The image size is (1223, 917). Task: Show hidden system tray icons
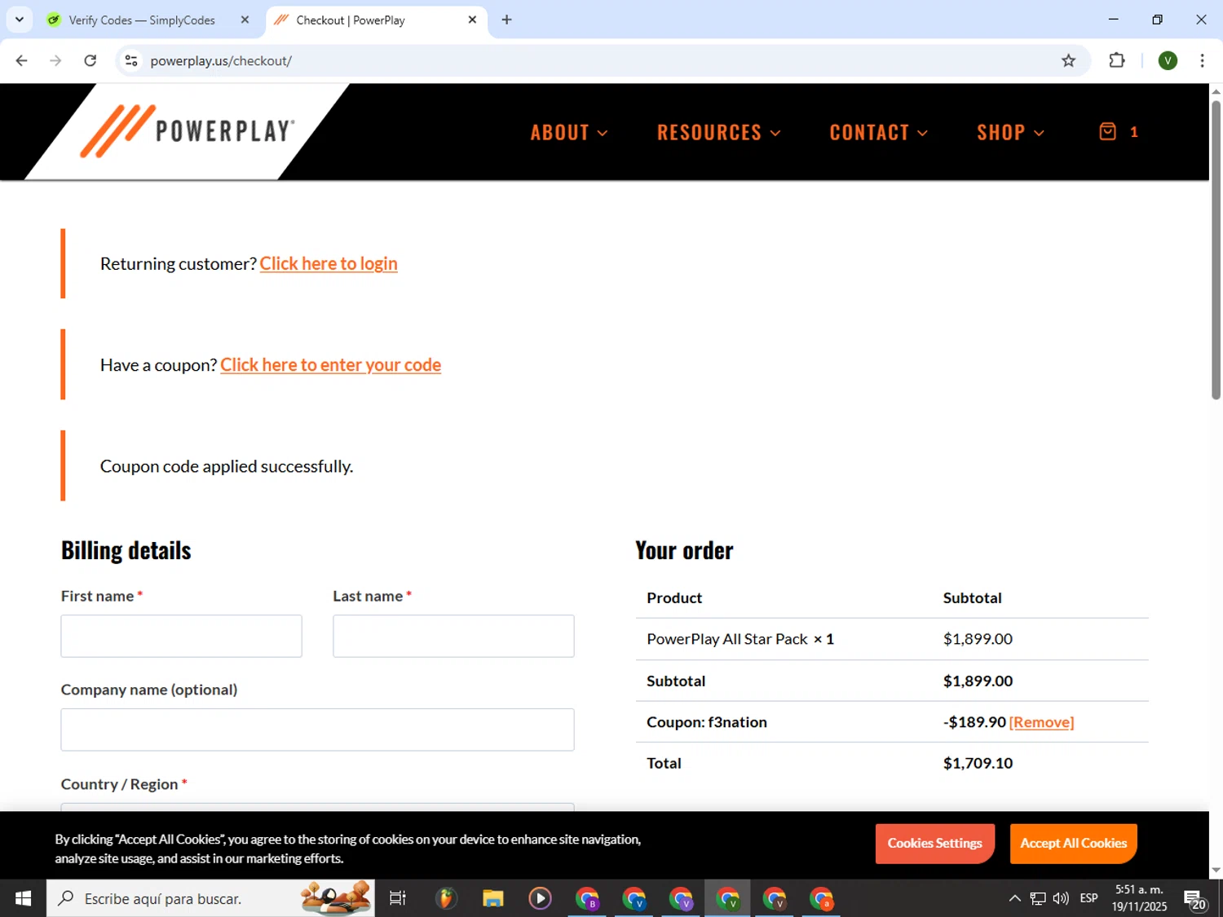pyautogui.click(x=1014, y=898)
